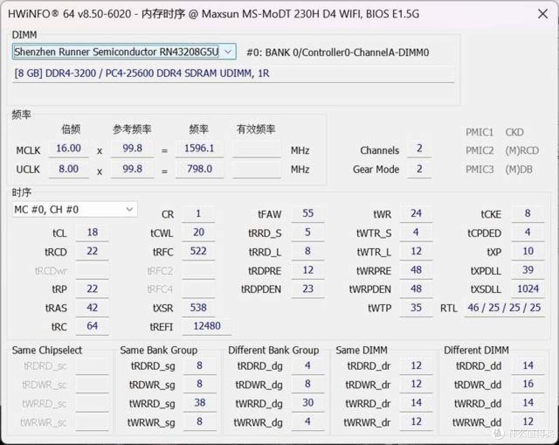
Task: Click the tWRRD_sg value 38
Action: pyautogui.click(x=200, y=403)
